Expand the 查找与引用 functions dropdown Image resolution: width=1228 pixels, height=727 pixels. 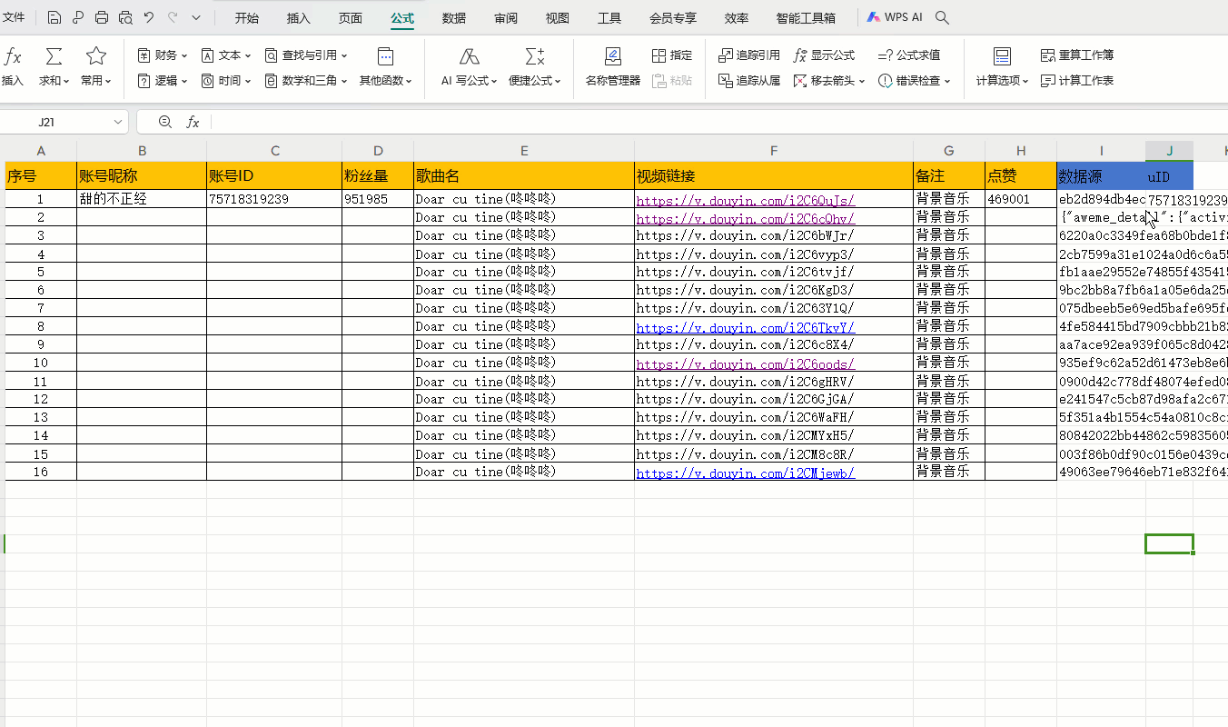click(x=307, y=55)
